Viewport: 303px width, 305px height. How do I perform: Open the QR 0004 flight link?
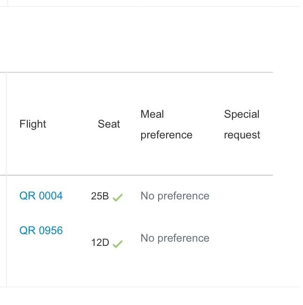pos(41,196)
